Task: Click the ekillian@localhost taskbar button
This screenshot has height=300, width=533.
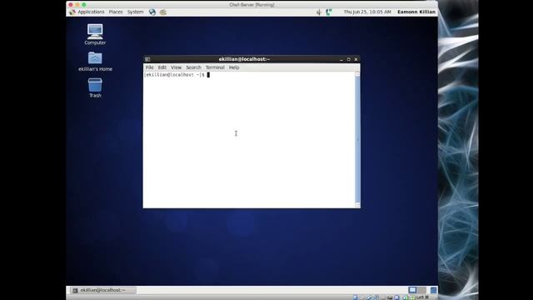Action: 102,290
